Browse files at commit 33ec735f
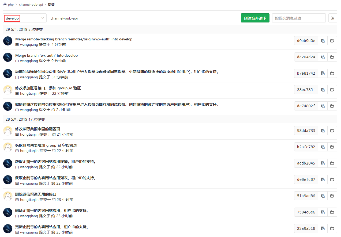 (x=332, y=90)
